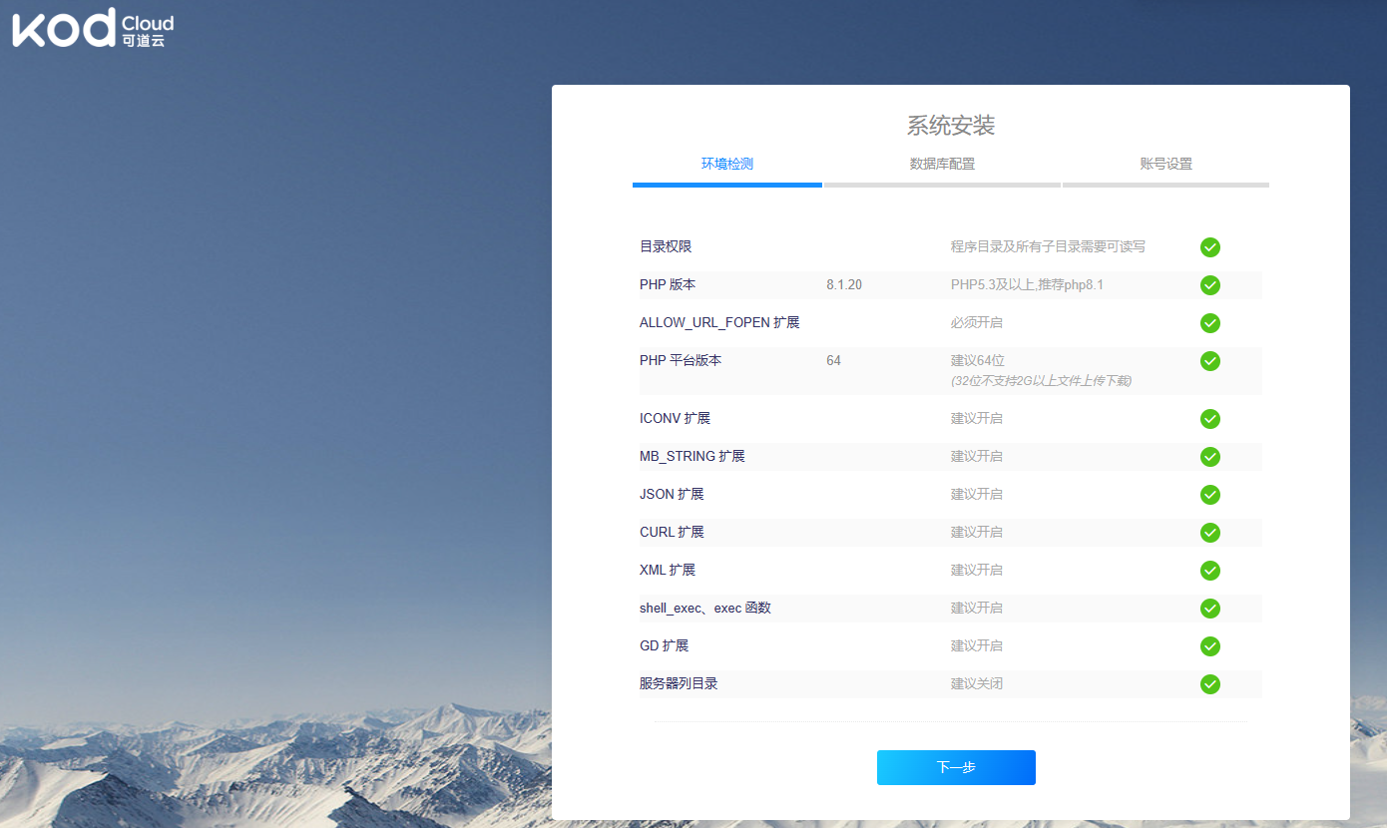The image size is (1387, 828).
Task: Click the shell_exec、exec 函数 check icon
Action: coord(1210,609)
